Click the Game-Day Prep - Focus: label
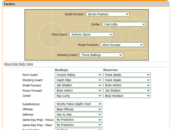This screenshot has height=130, width=171. coord(38,120)
